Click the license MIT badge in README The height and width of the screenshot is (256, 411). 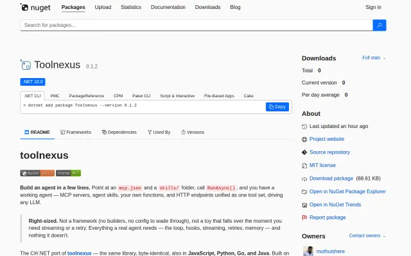point(69,173)
